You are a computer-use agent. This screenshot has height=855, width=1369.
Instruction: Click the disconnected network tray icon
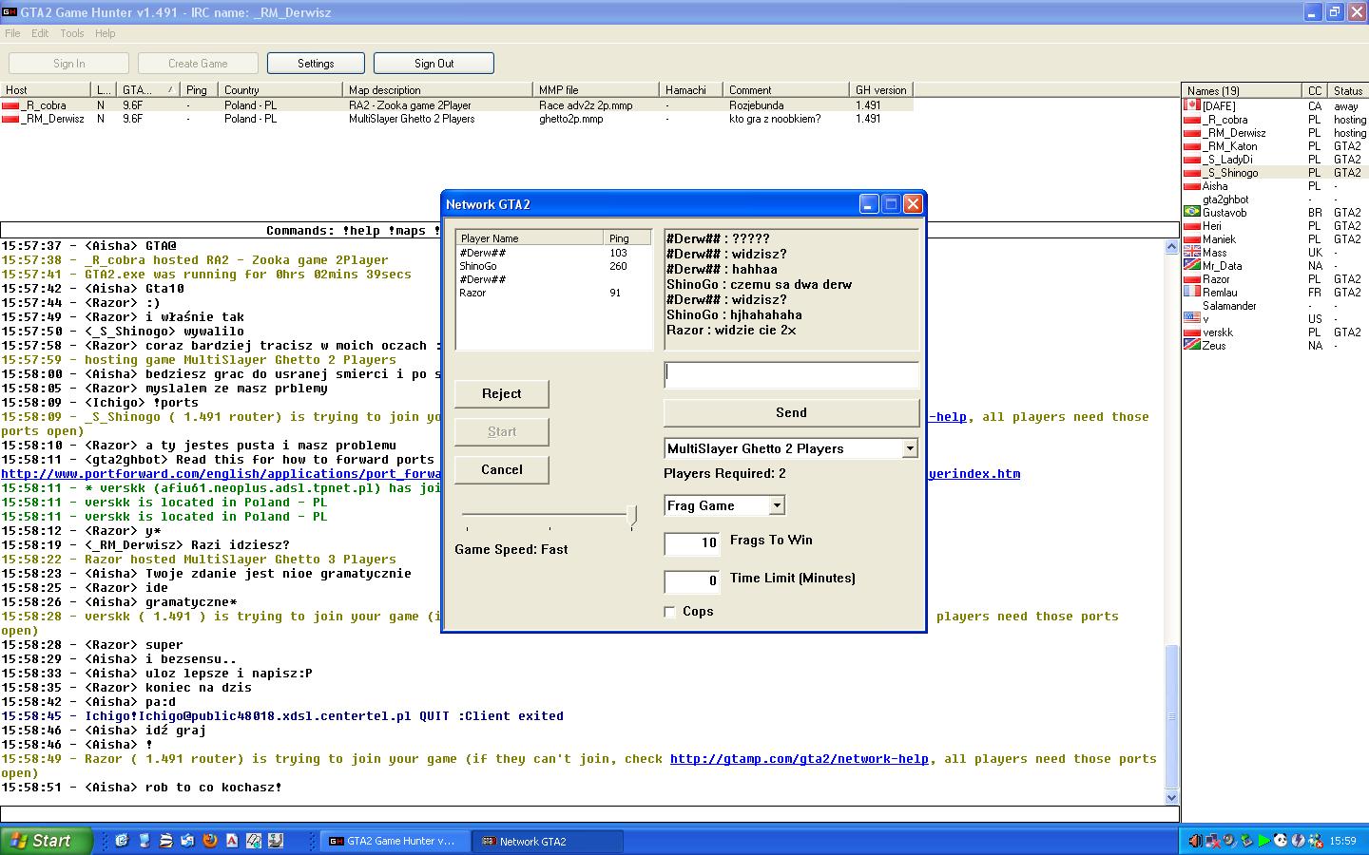click(x=1212, y=841)
